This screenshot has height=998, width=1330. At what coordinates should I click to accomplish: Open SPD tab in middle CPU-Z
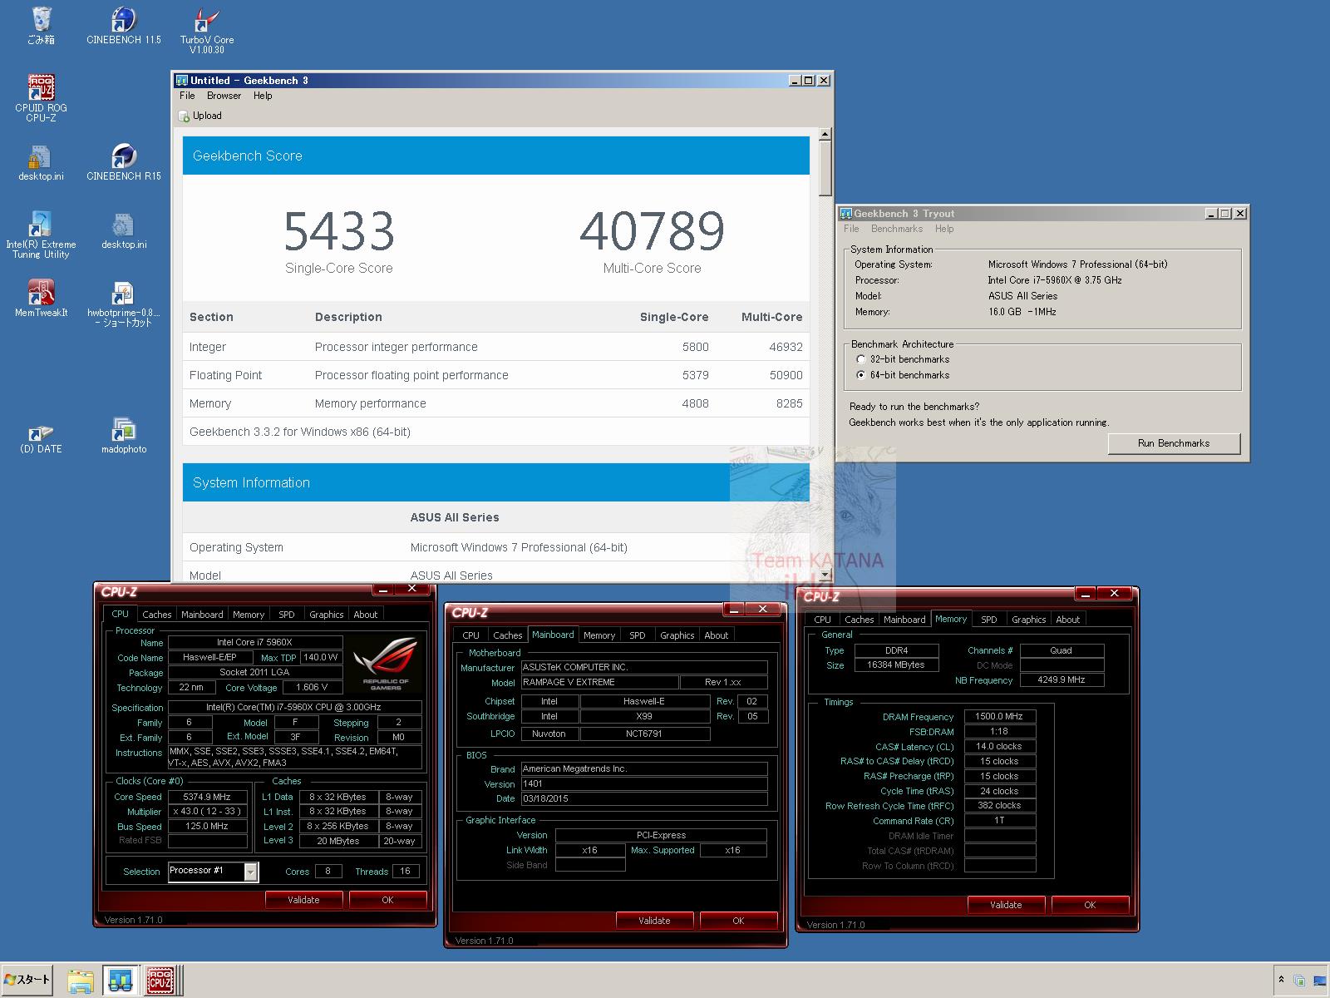pyautogui.click(x=638, y=635)
